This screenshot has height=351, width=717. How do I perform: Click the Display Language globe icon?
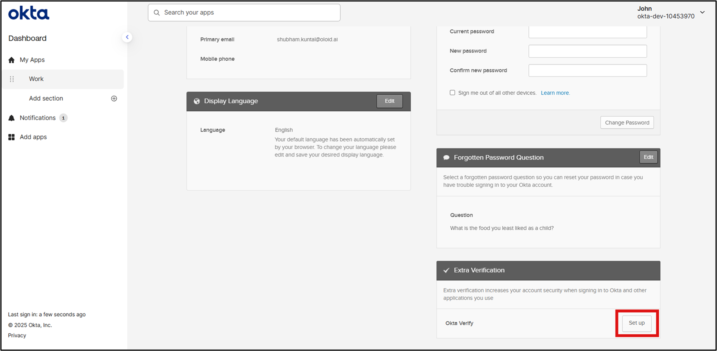click(197, 101)
